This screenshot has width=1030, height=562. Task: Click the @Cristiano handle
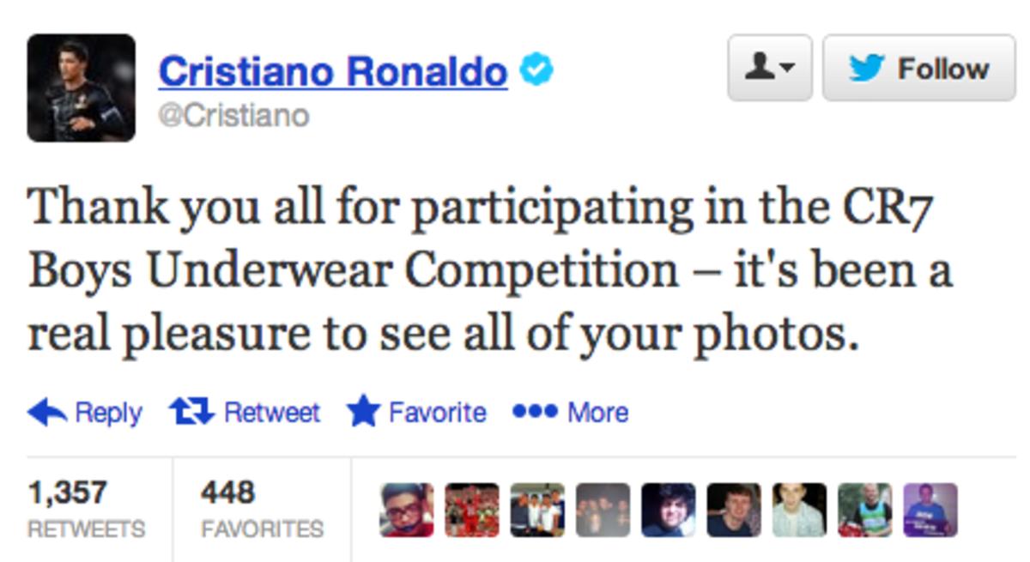(x=233, y=115)
